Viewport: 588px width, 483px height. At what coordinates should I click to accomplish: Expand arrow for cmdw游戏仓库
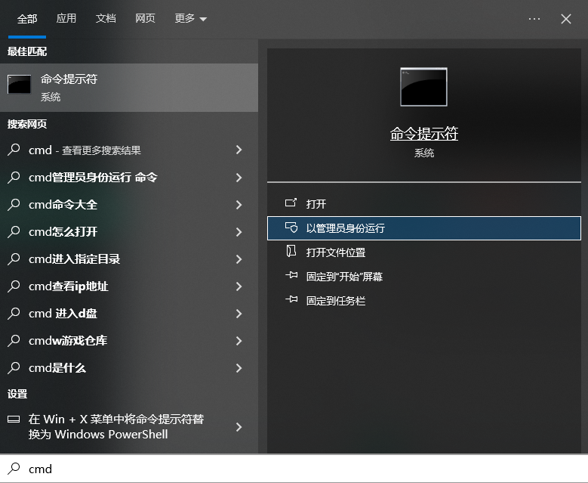pos(239,341)
